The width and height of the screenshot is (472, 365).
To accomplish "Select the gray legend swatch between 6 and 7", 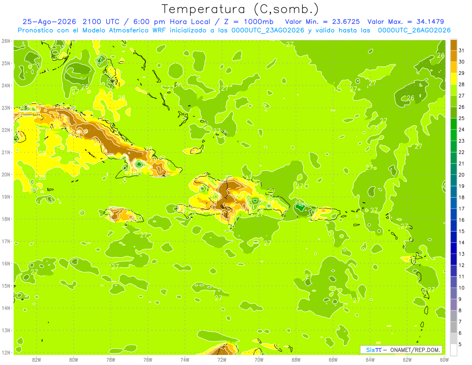I will coord(454,328).
